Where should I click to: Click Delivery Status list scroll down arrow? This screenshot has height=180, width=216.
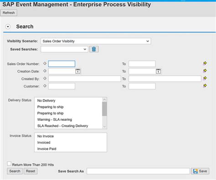click(x=104, y=126)
